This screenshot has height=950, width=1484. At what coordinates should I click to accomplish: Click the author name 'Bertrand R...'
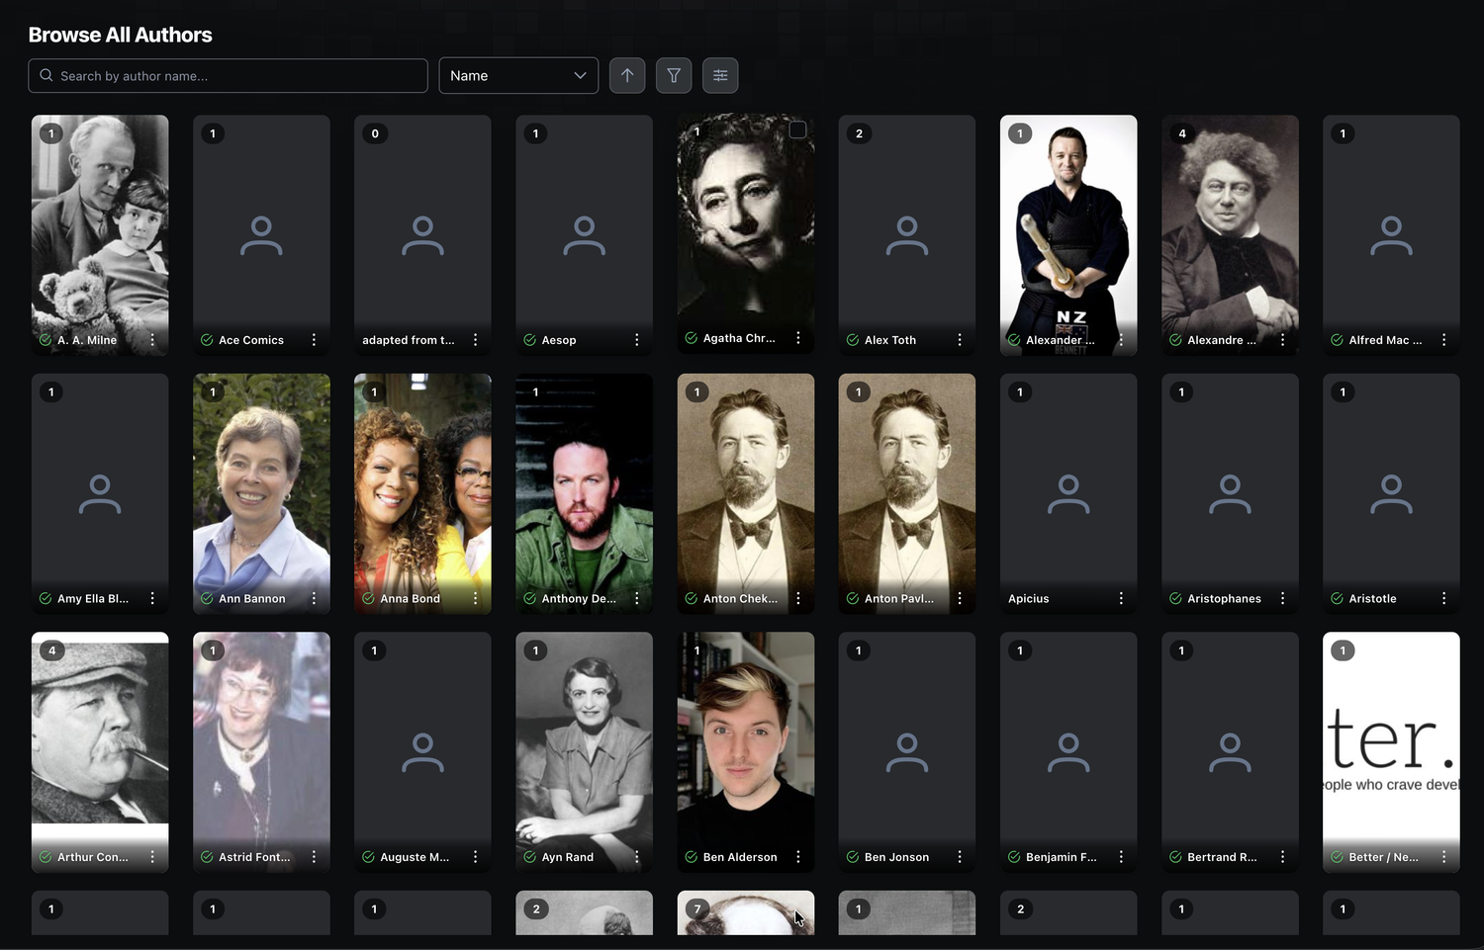1223,857
